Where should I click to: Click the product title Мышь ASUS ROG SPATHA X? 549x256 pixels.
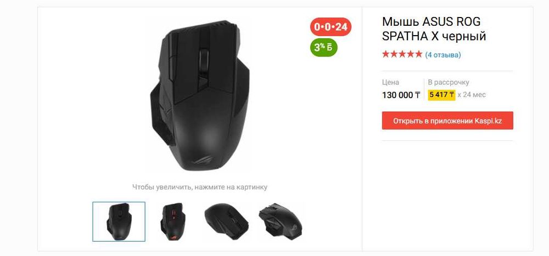[x=434, y=29]
